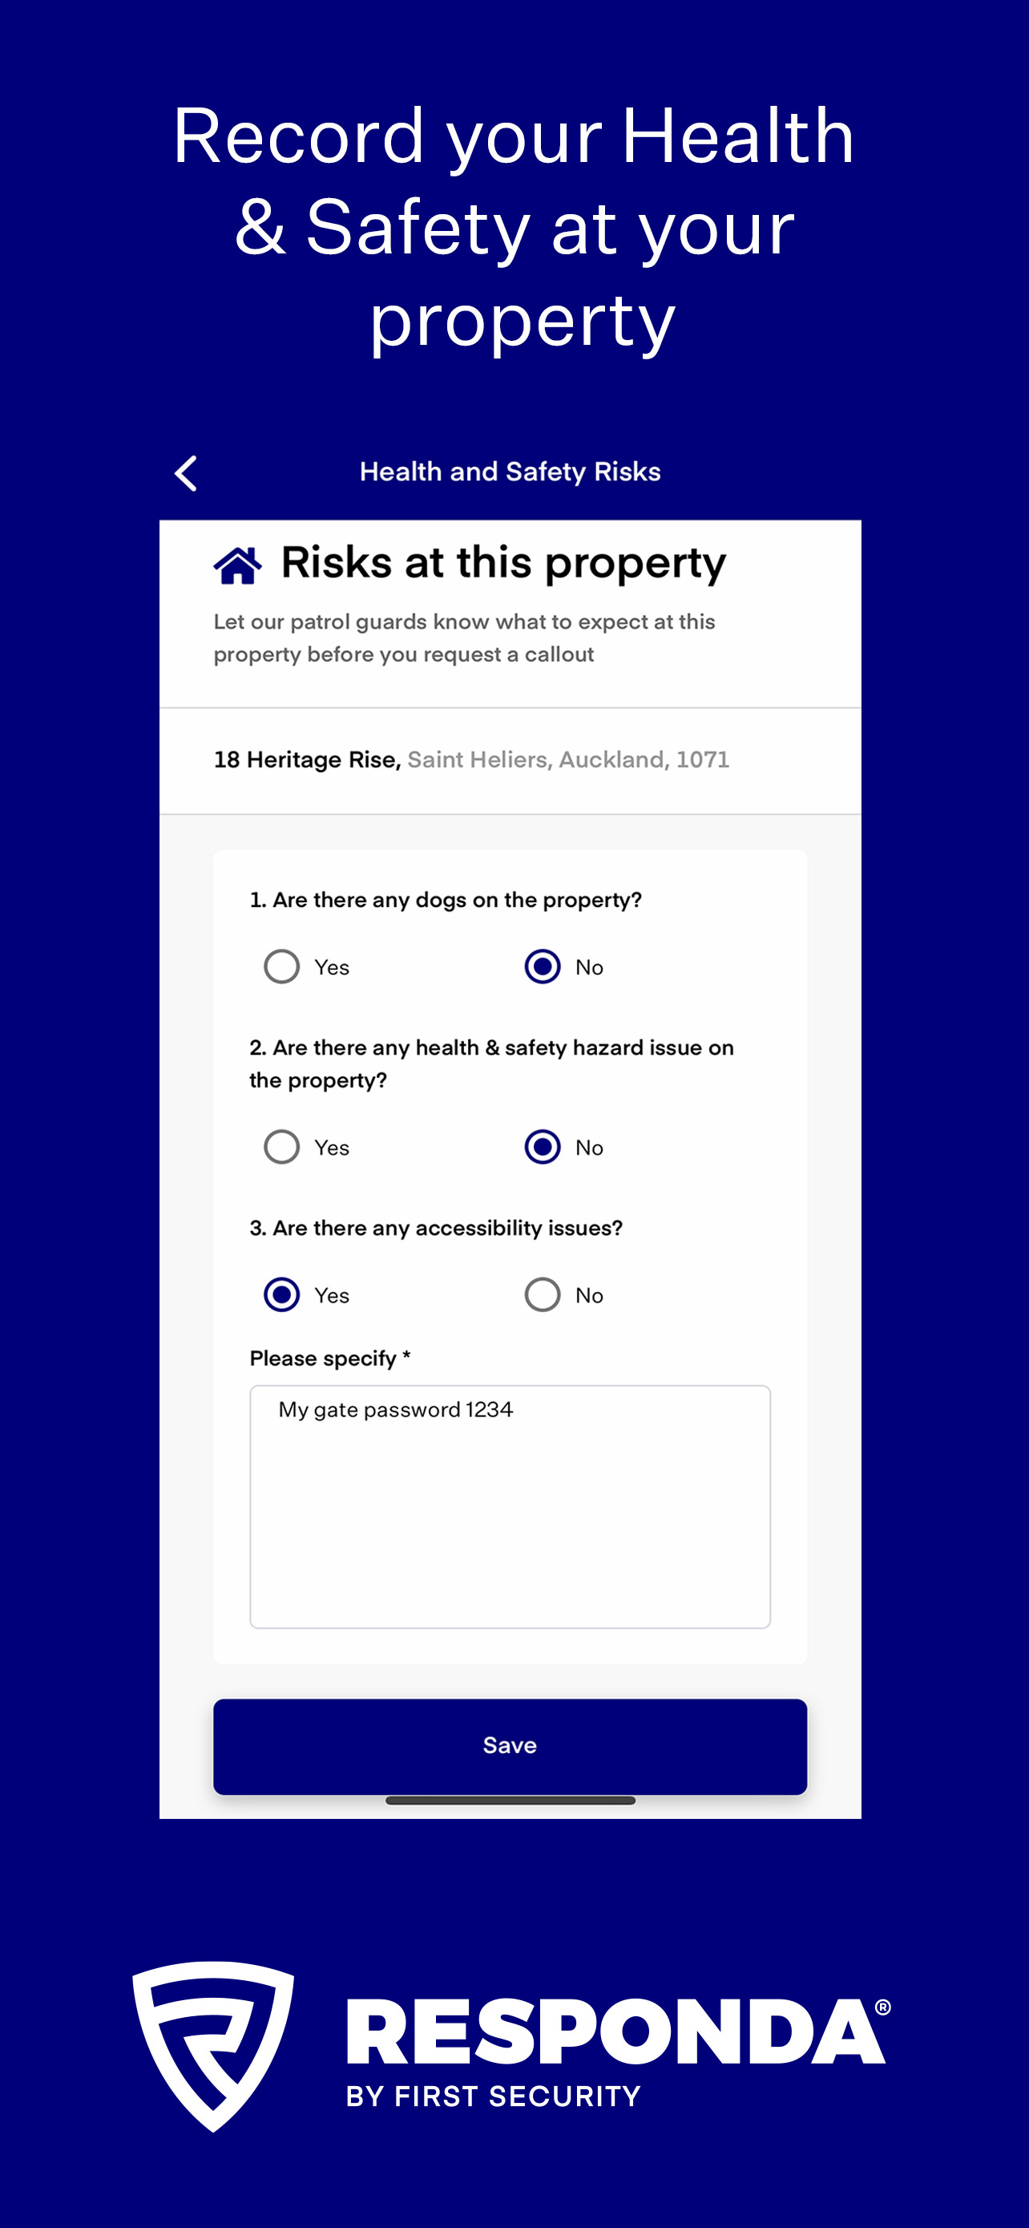Tap the Health and Safety Risks title
This screenshot has height=2228, width=1029.
(x=510, y=472)
